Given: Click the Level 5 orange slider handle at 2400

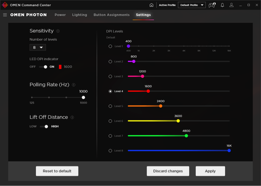Looking at the screenshot, I should coord(161,106).
